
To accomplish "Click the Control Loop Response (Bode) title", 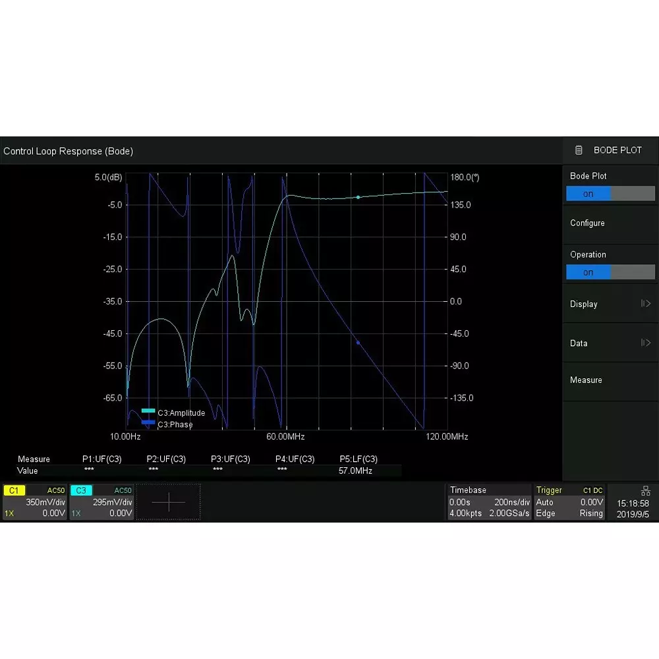I will [68, 151].
